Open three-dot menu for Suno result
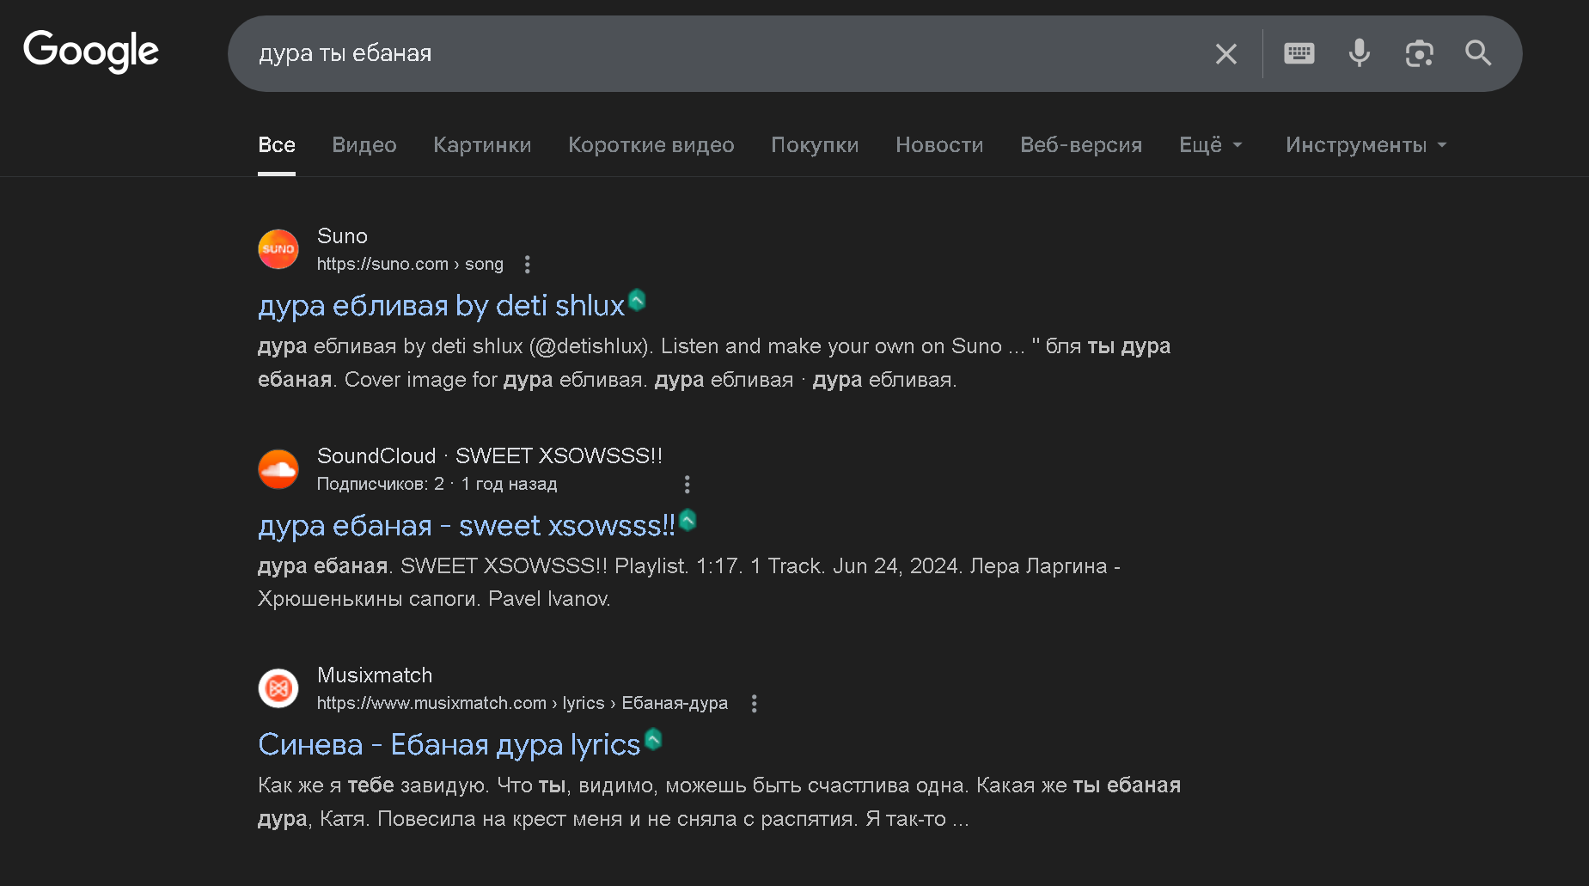 click(x=528, y=265)
